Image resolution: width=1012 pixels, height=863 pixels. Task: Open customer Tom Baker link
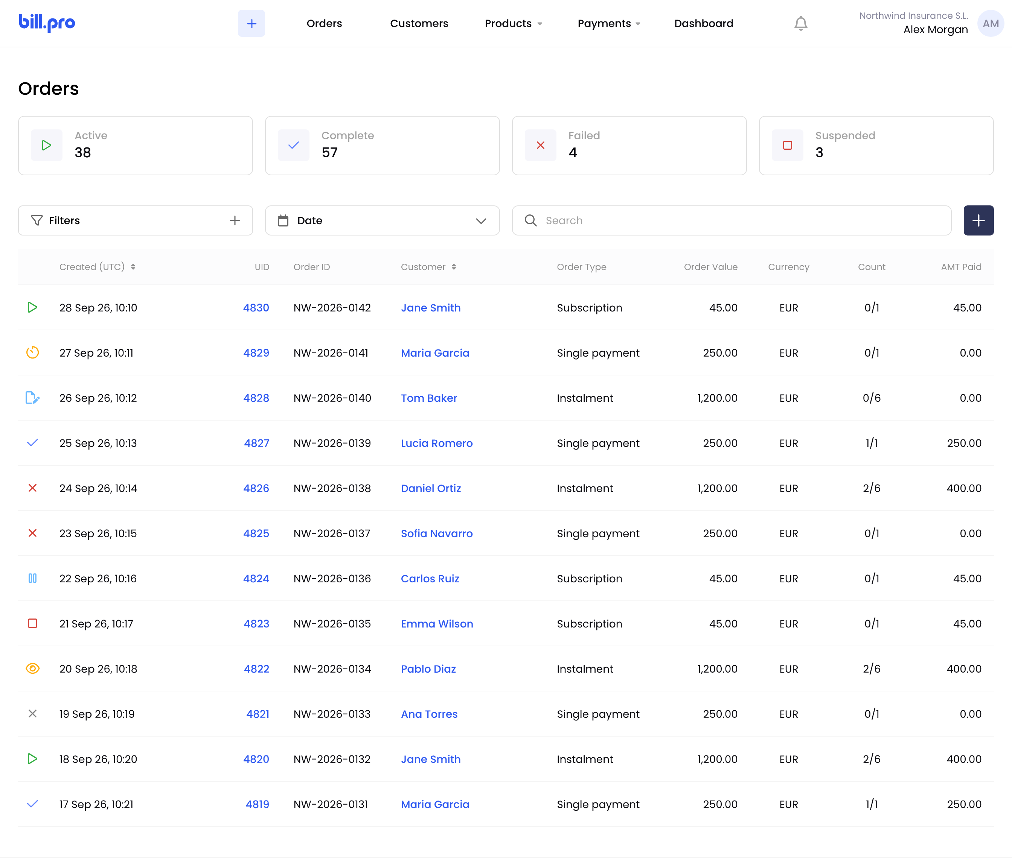[429, 398]
